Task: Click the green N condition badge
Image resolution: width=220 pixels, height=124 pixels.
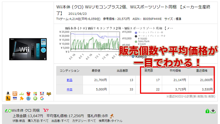Action: (x=10, y=111)
